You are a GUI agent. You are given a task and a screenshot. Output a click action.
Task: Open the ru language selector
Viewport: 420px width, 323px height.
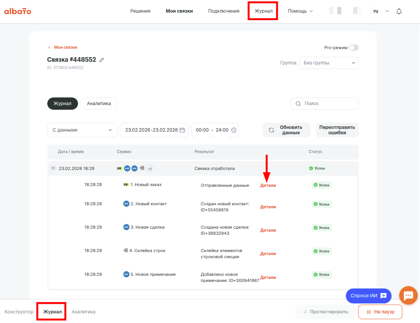[380, 11]
